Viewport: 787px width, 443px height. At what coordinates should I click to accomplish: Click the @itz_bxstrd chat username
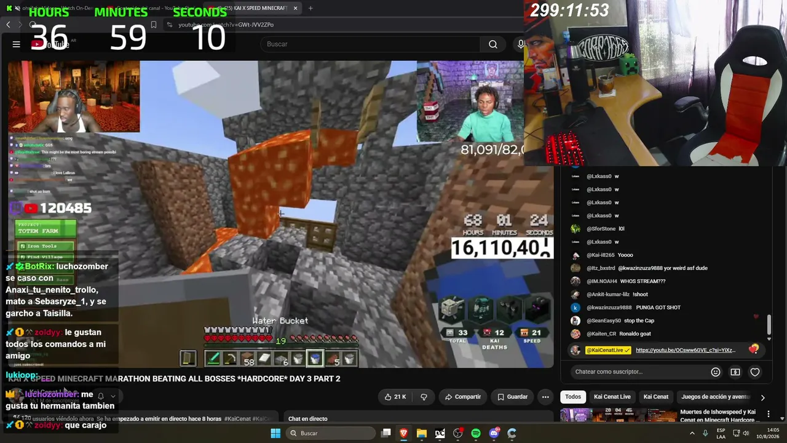point(601,268)
